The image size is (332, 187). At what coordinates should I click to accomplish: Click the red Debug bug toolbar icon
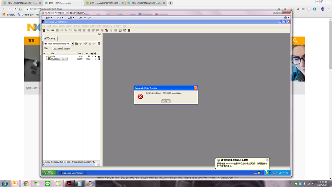point(107,30)
